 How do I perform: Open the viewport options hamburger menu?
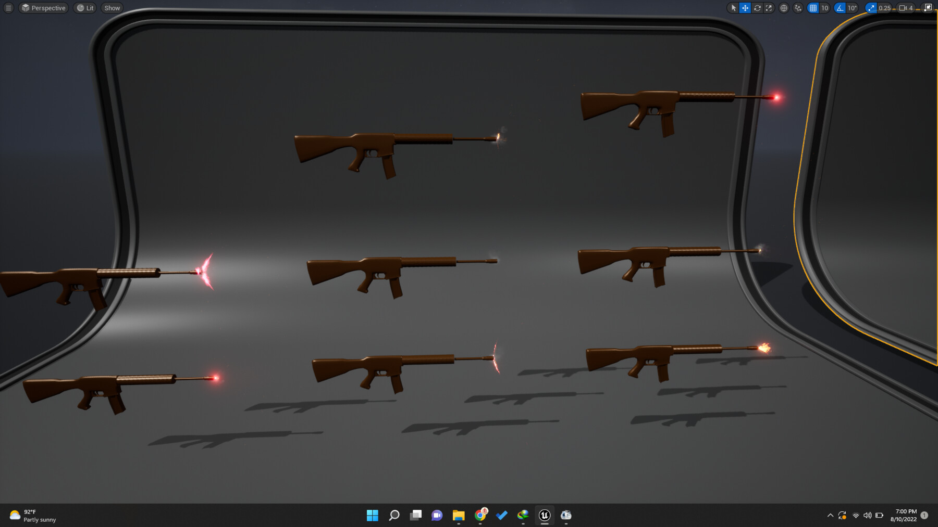[x=8, y=8]
